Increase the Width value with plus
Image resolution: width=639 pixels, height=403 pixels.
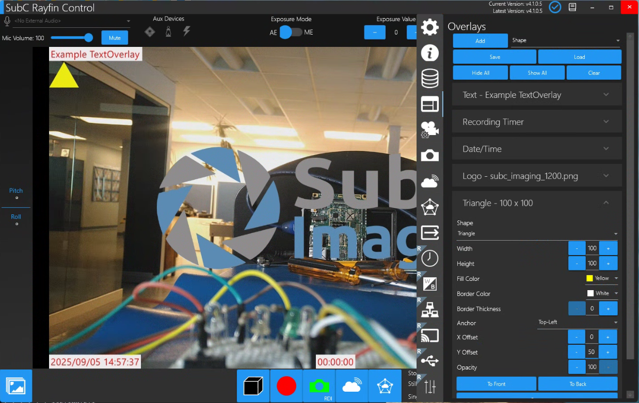point(608,248)
